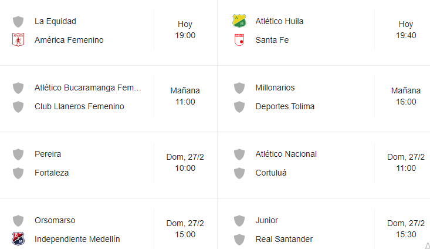The image size is (430, 249).
Task: Click the Independiente Medellín team crest
Action: [18, 239]
